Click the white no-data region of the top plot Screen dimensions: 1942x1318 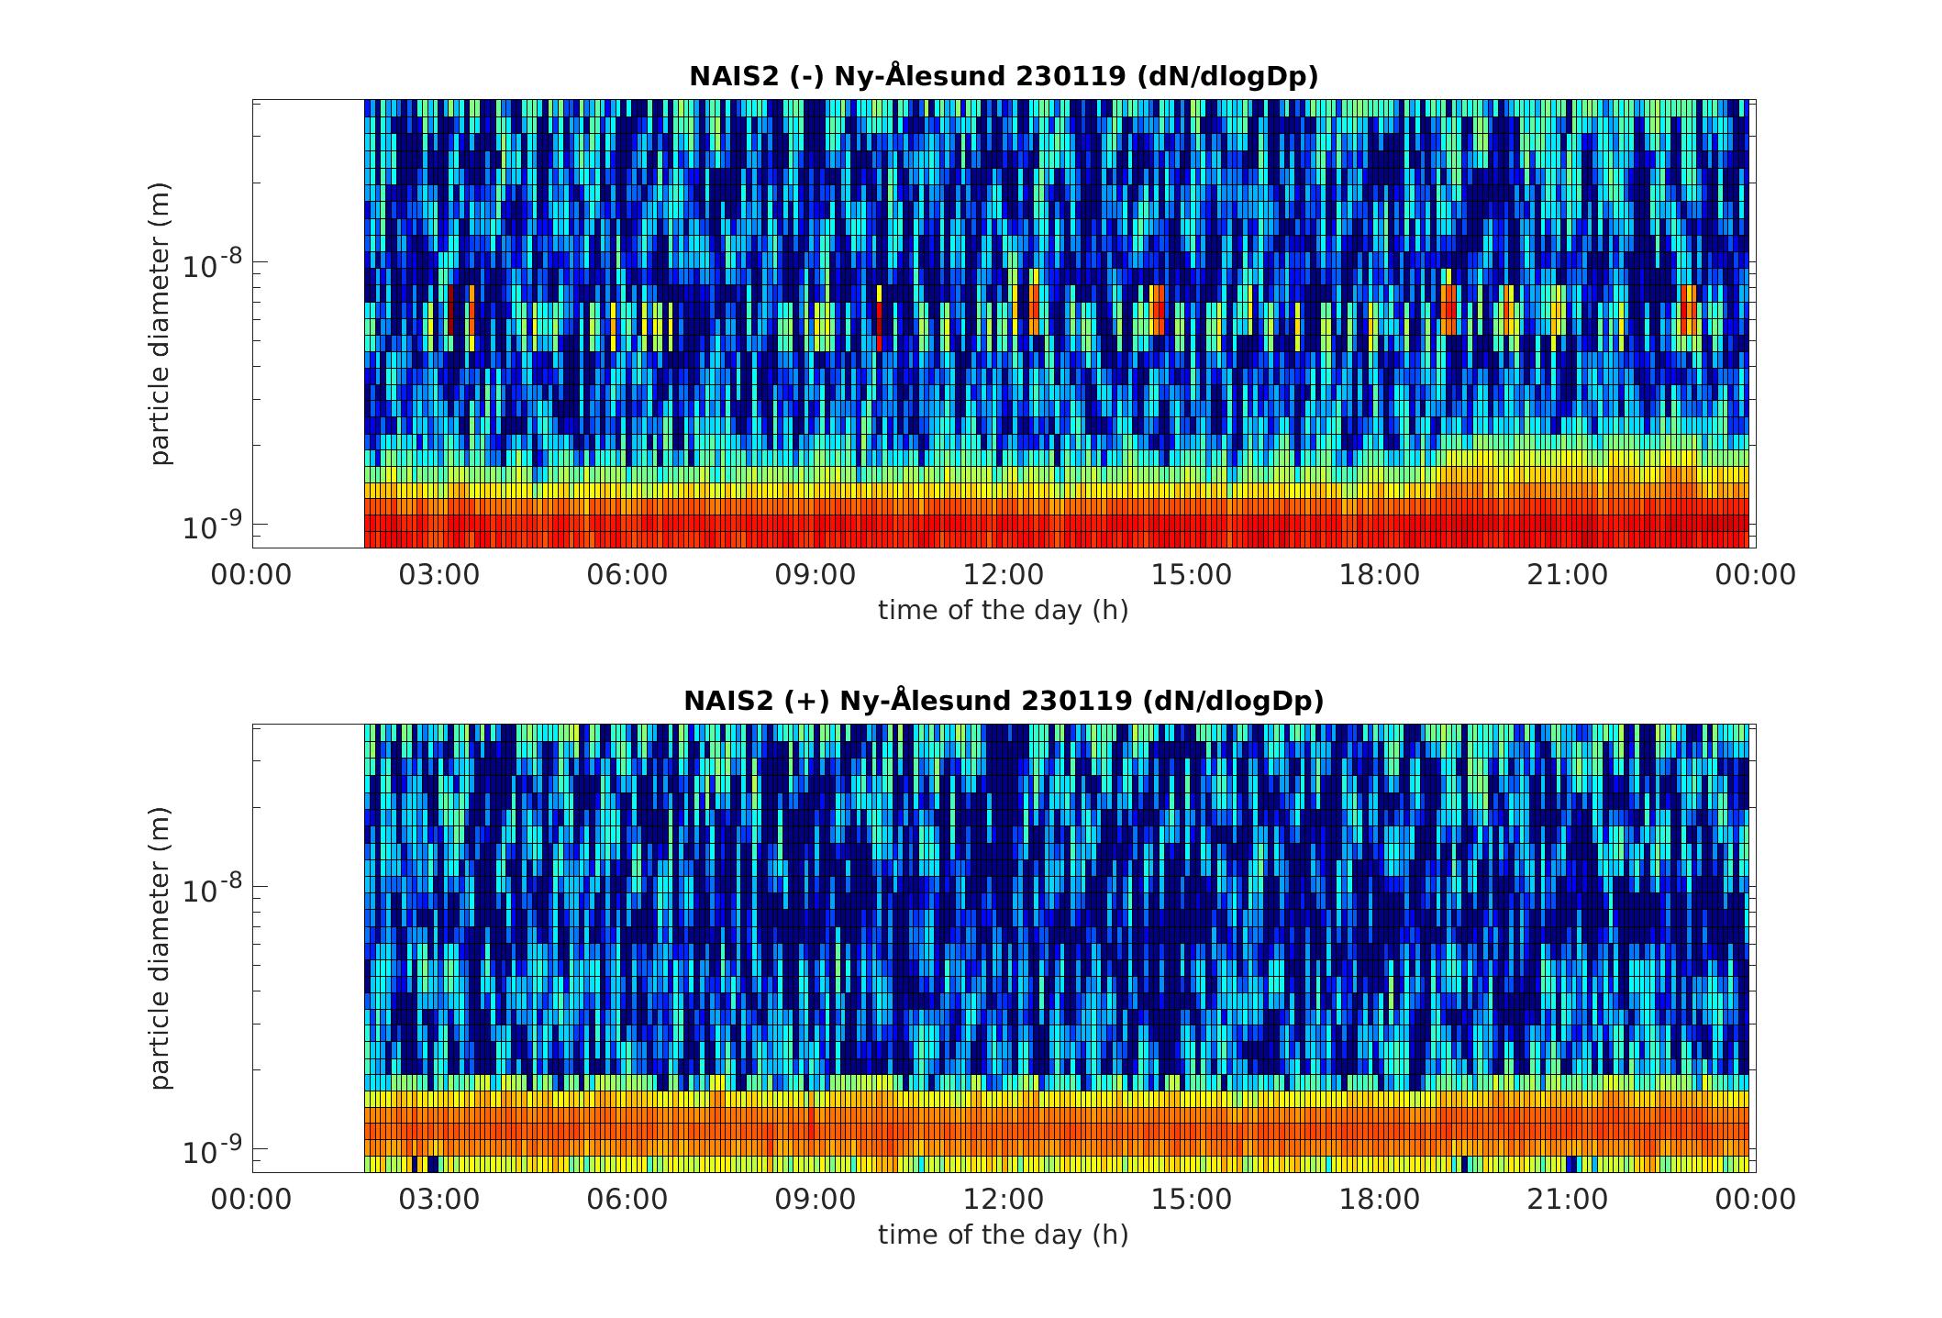point(308,324)
